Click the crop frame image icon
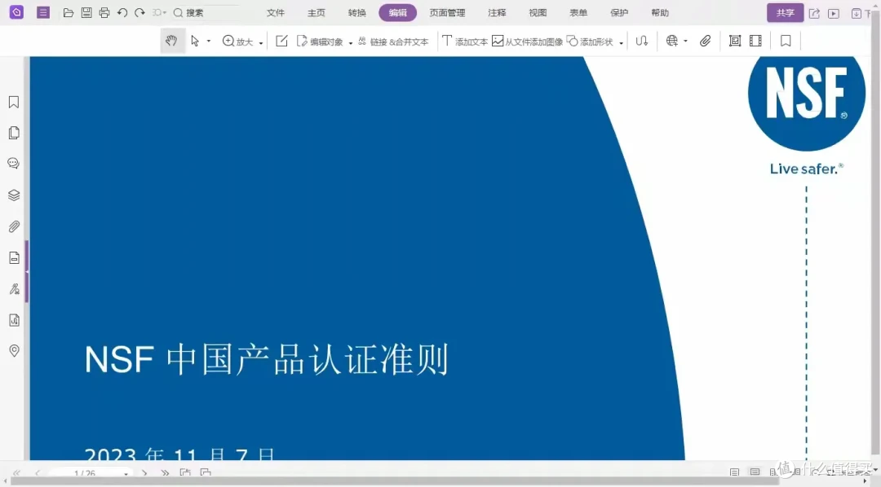The height and width of the screenshot is (487, 881). [x=735, y=41]
